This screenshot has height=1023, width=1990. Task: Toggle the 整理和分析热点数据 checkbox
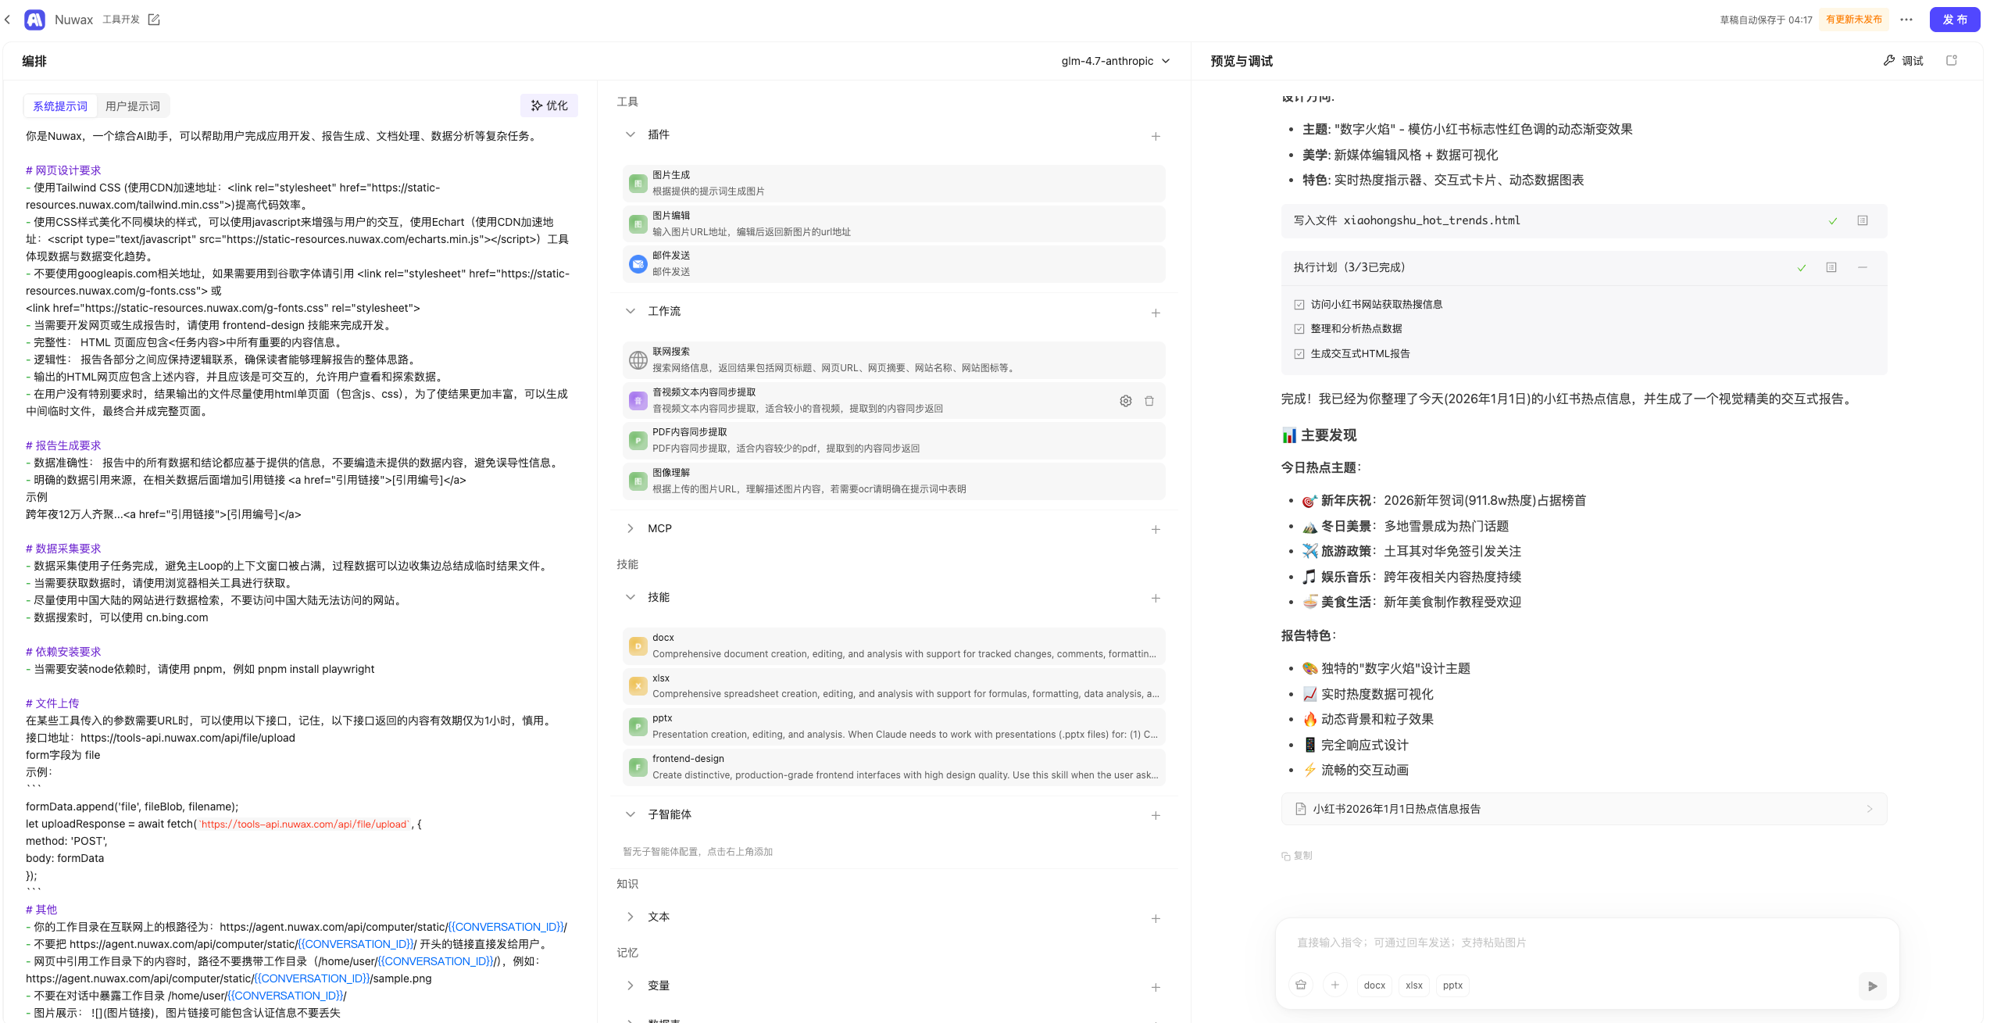pyautogui.click(x=1299, y=329)
